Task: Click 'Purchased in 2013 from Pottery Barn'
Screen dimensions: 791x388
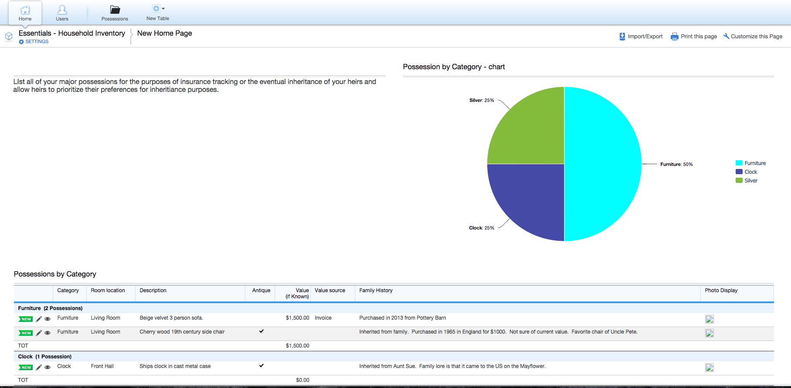Action: [403, 318]
